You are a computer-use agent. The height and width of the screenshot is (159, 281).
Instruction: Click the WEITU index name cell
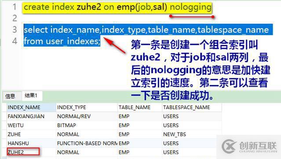pos(31,125)
